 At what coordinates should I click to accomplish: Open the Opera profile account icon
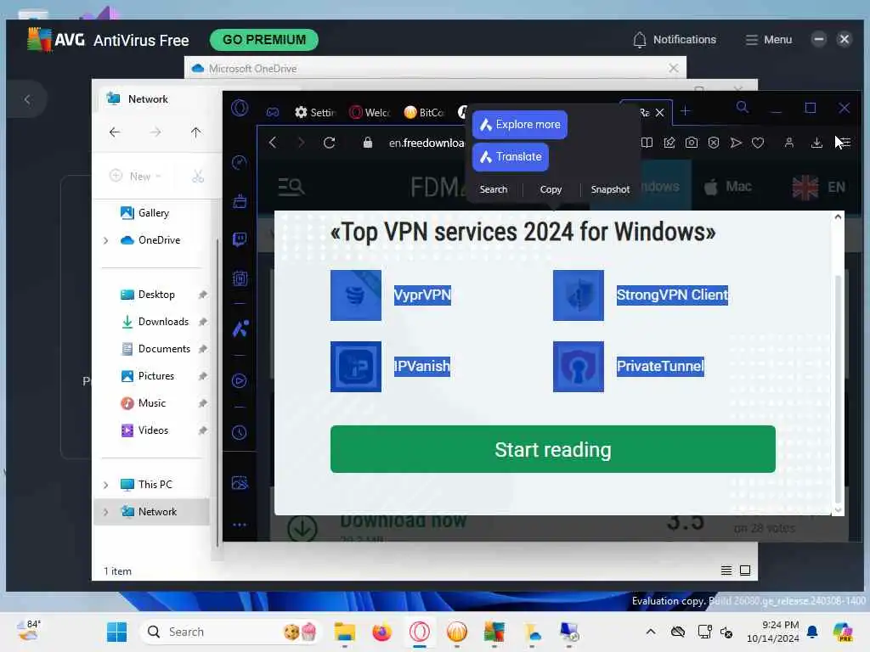pyautogui.click(x=788, y=143)
